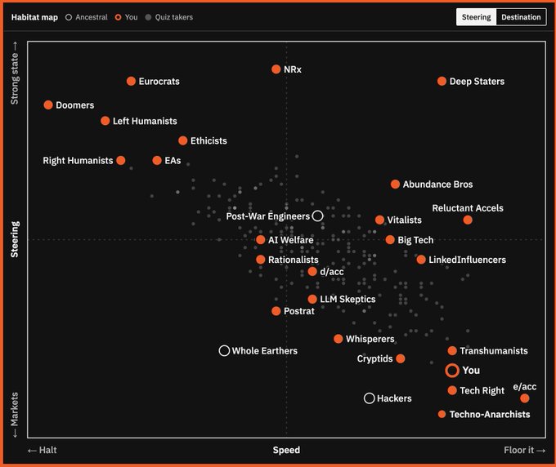Click the 'Abundance Bros' text label
This screenshot has height=467, width=556.
coord(437,185)
